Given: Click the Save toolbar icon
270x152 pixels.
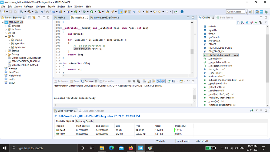Looking at the screenshot, I should click(x=11, y=12).
